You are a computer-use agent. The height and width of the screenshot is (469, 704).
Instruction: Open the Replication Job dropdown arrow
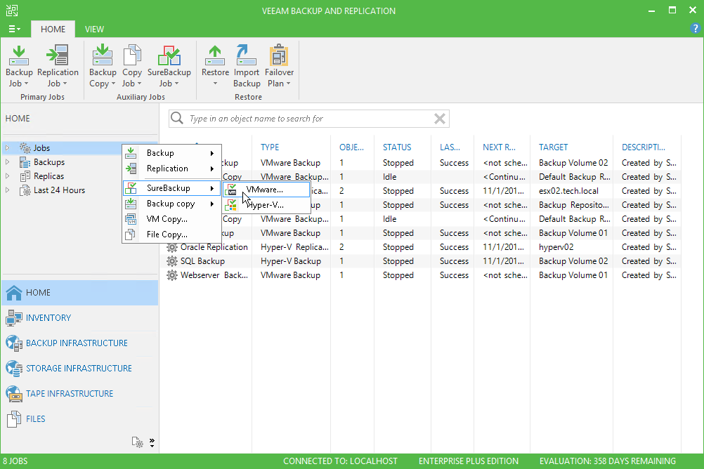(65, 84)
